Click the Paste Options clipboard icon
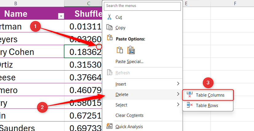This screenshot has height=131, width=254. point(110,37)
